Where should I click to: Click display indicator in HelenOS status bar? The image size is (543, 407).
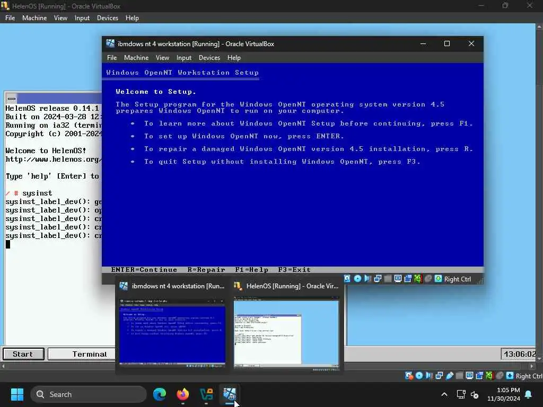pos(470,376)
